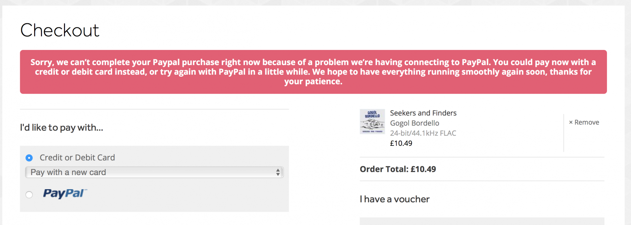
Task: Click the Gogol Bordello artist name
Action: [415, 123]
